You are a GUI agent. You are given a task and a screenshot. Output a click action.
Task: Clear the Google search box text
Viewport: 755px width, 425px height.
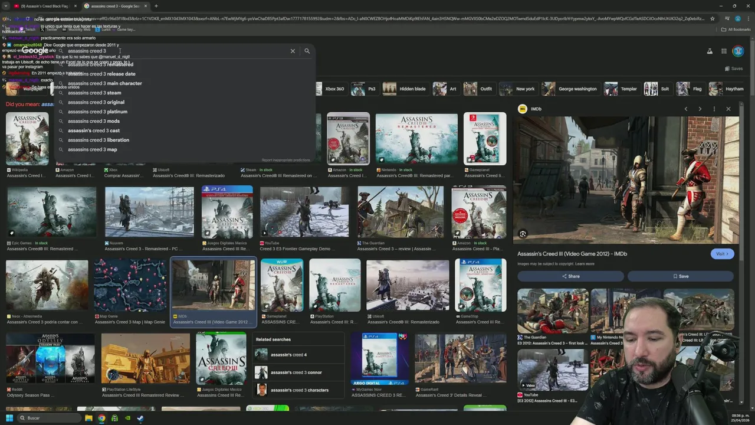(x=293, y=51)
